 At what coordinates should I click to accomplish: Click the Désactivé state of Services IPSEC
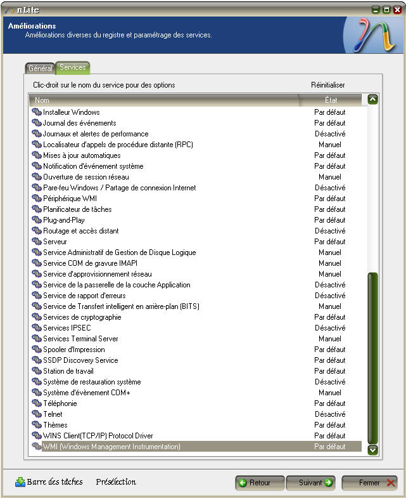(330, 328)
